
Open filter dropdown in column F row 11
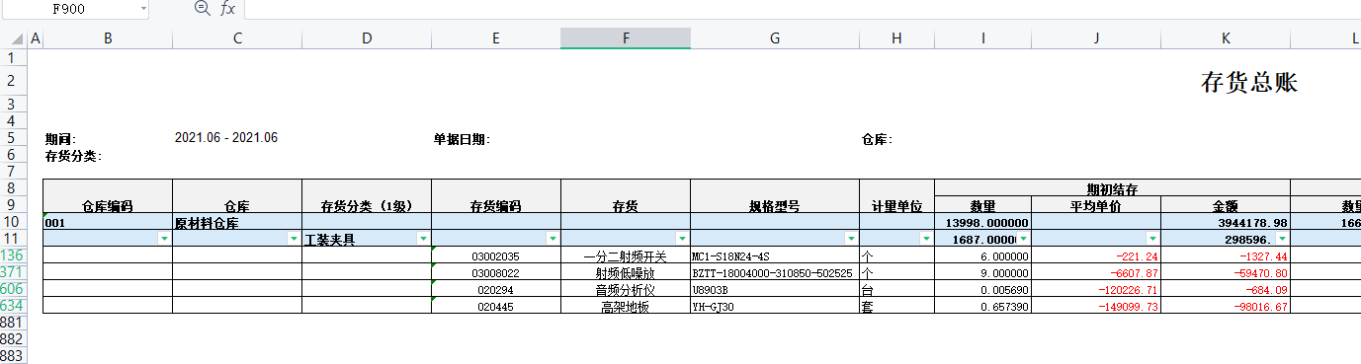click(682, 239)
